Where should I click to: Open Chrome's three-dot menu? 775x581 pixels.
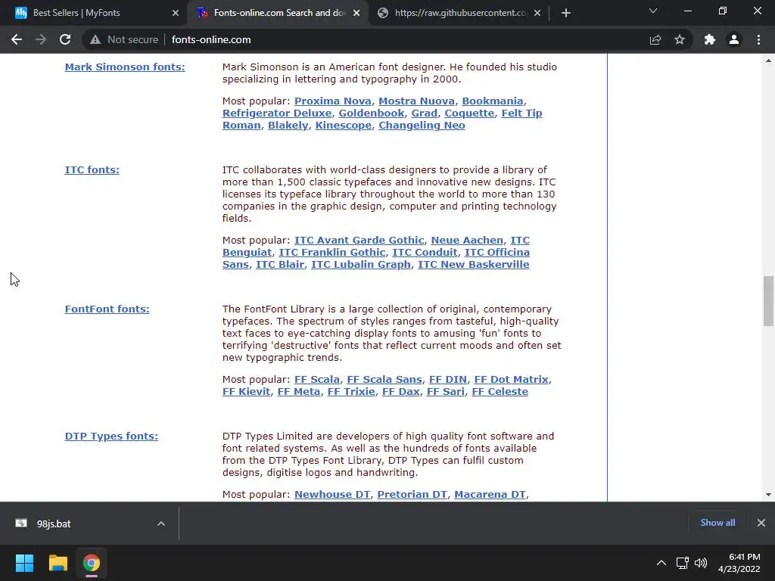758,39
